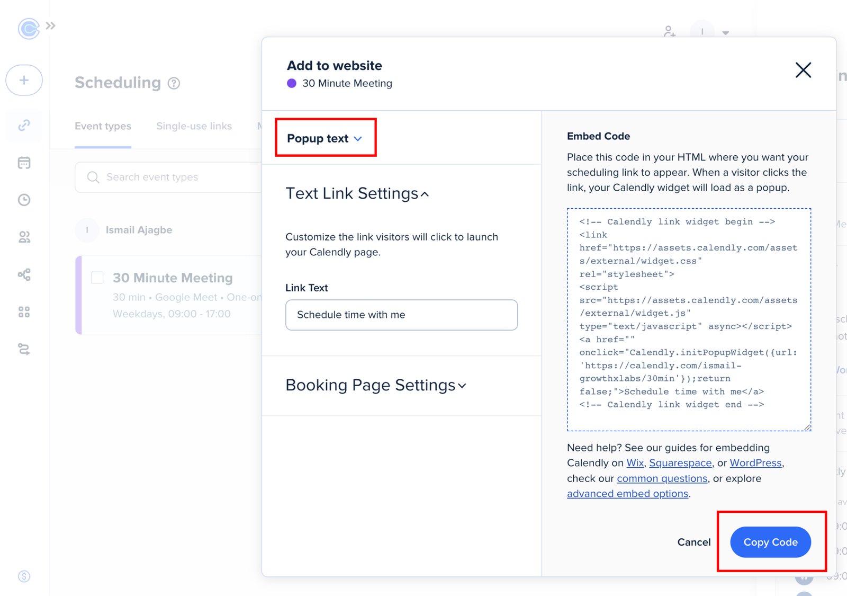Open the advanced embed options link
The image size is (847, 596).
tap(627, 494)
